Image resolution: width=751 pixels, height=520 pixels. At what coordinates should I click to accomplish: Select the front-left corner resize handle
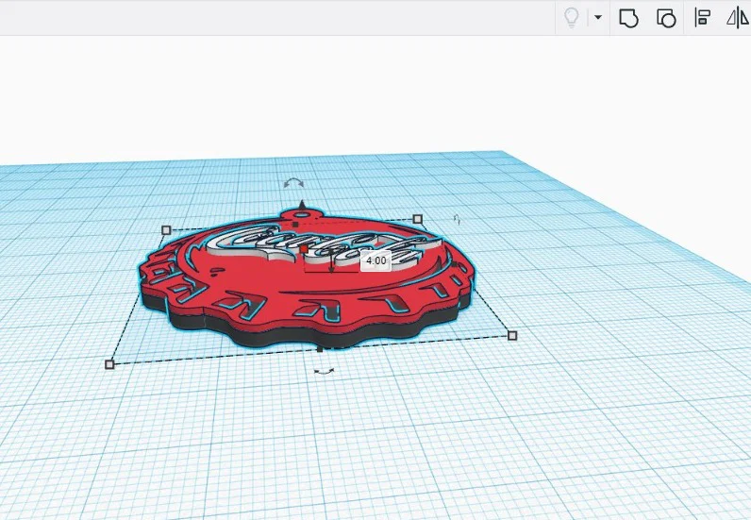coord(109,364)
